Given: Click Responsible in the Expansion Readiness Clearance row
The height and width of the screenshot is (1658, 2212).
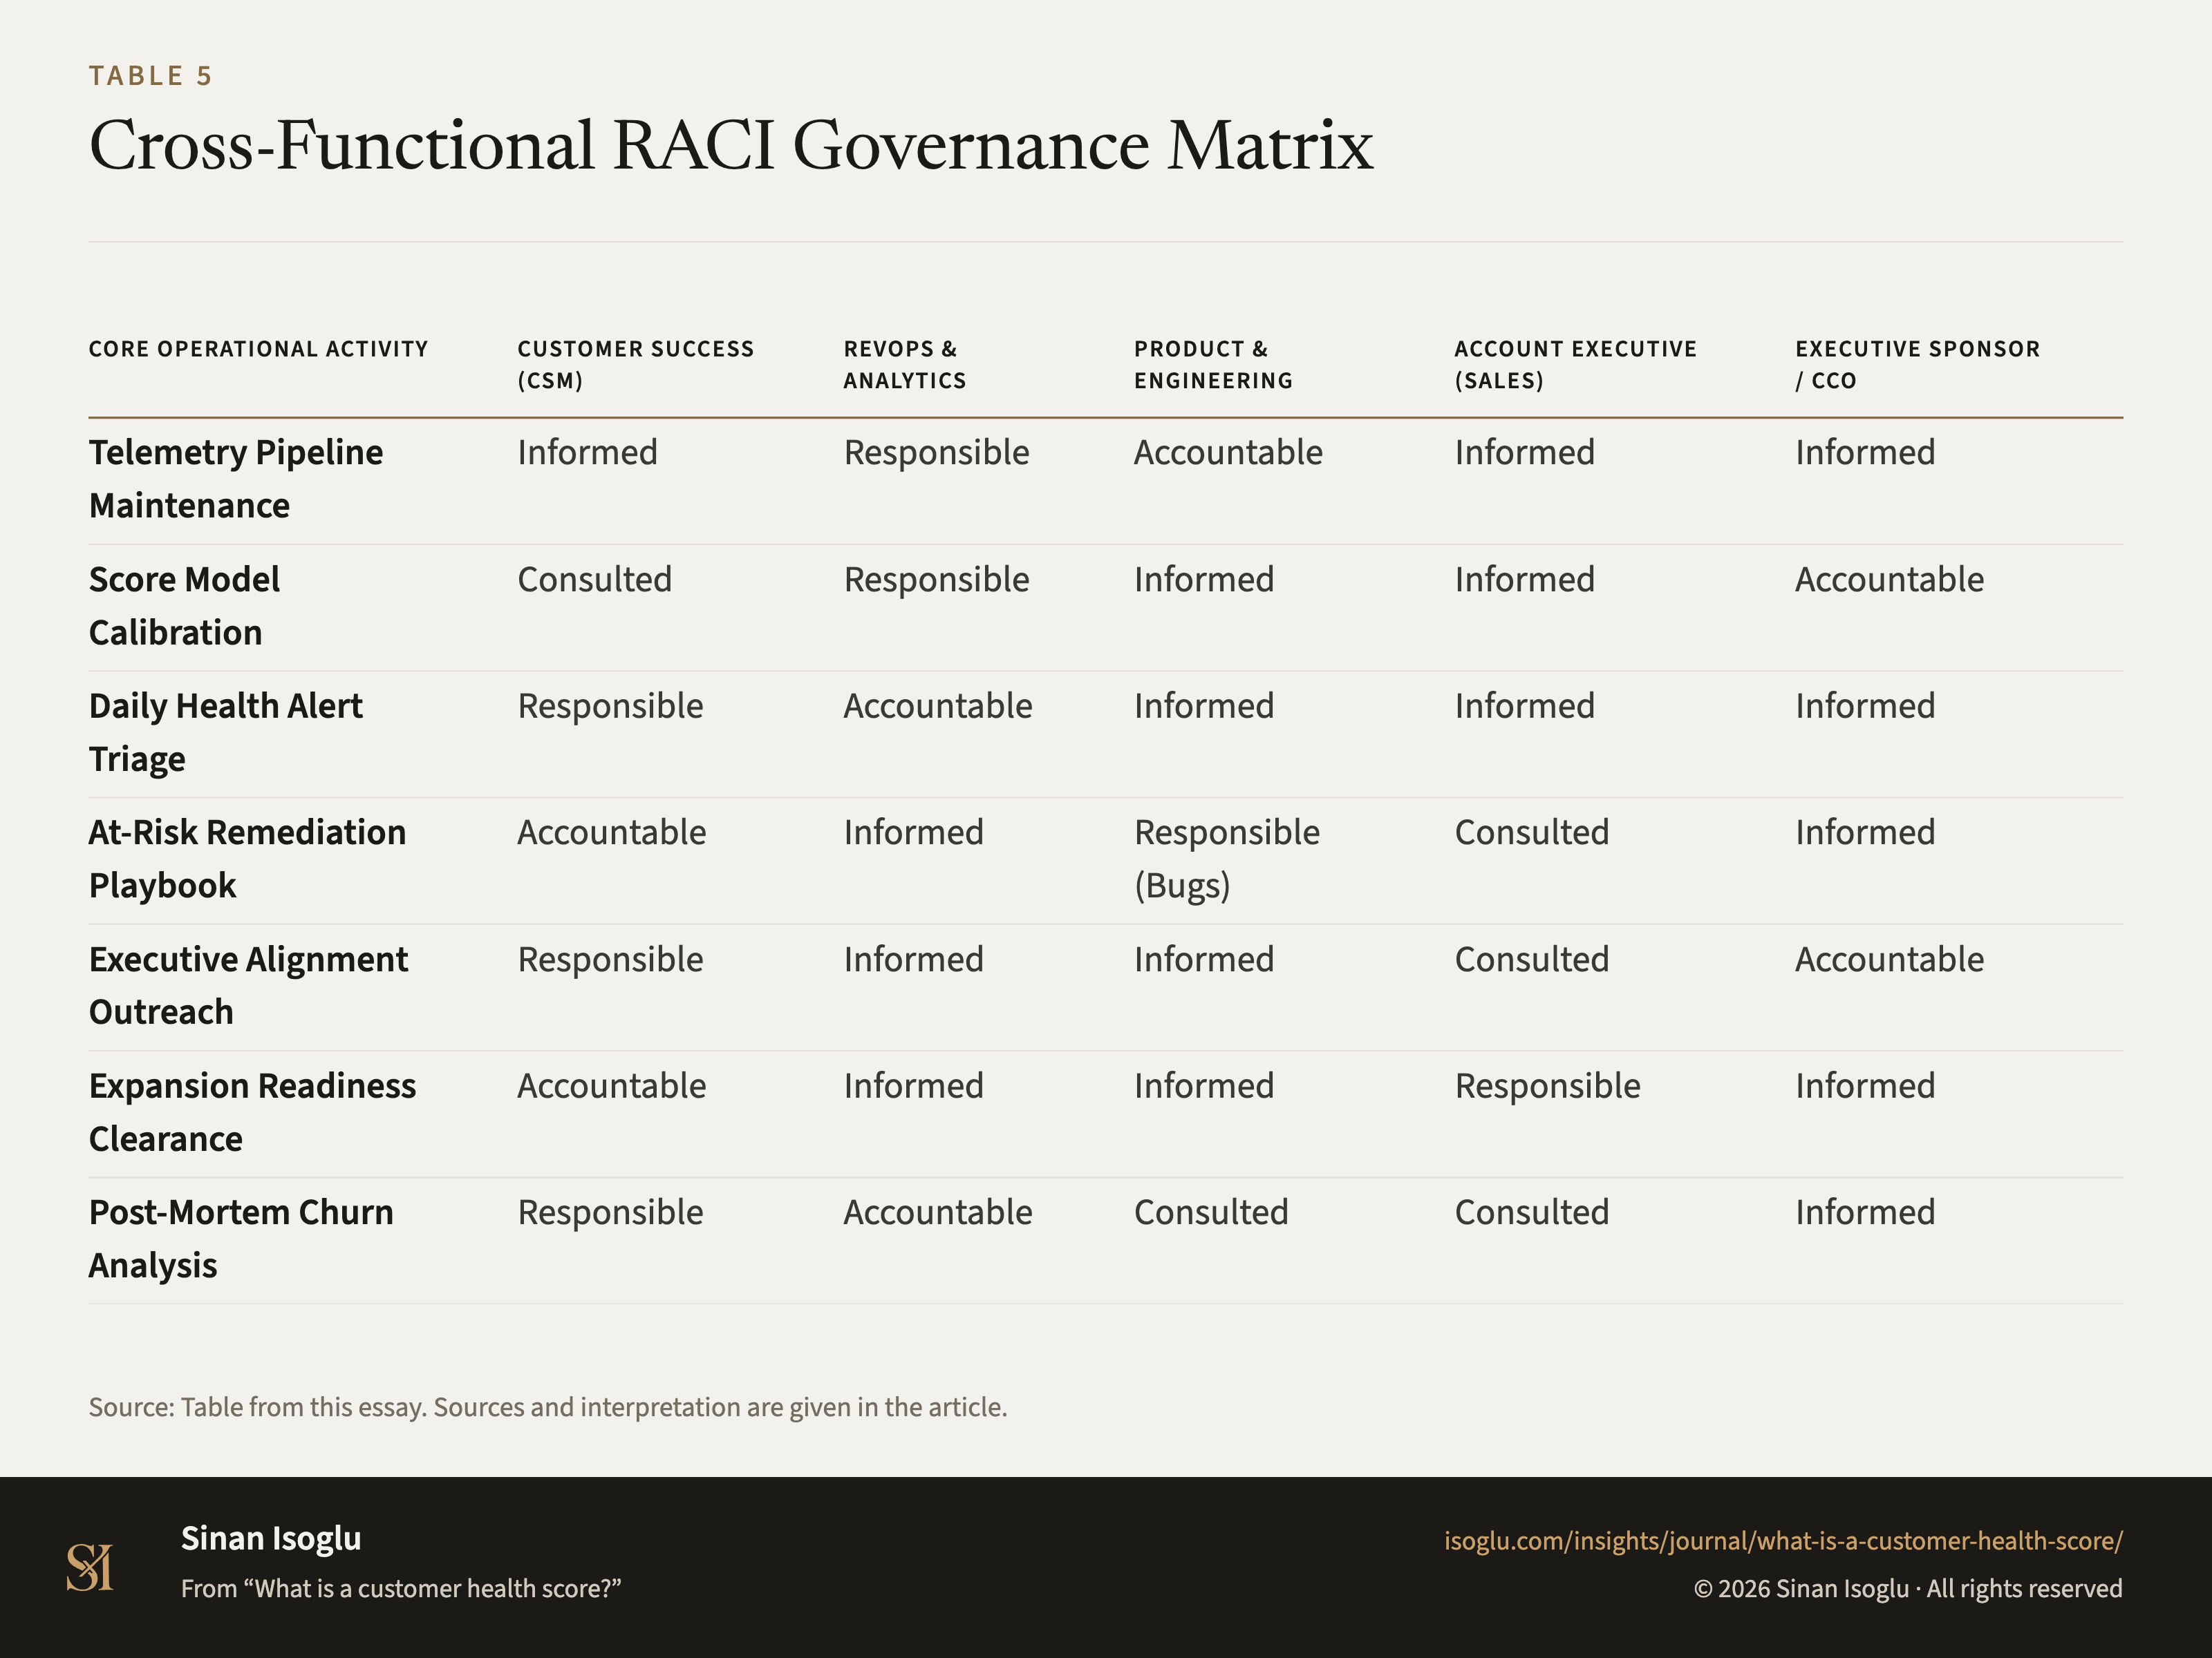Looking at the screenshot, I should pyautogui.click(x=1547, y=1087).
